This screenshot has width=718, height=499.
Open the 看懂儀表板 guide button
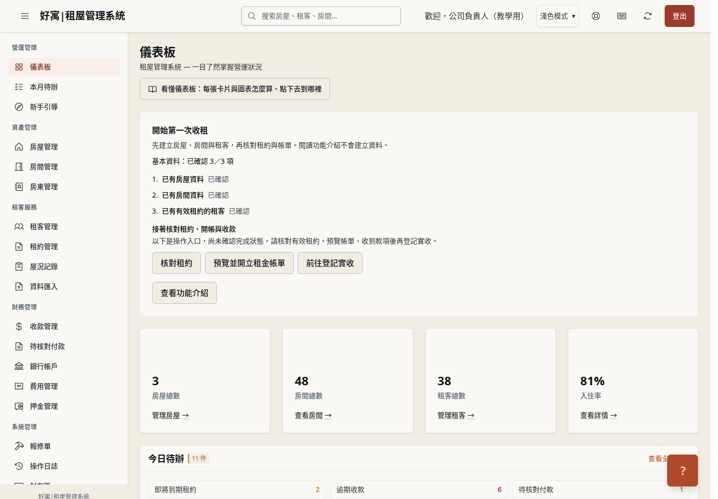click(235, 89)
